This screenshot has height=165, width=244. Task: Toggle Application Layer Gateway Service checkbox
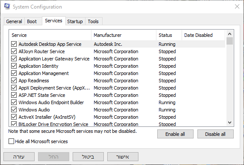click(14, 59)
